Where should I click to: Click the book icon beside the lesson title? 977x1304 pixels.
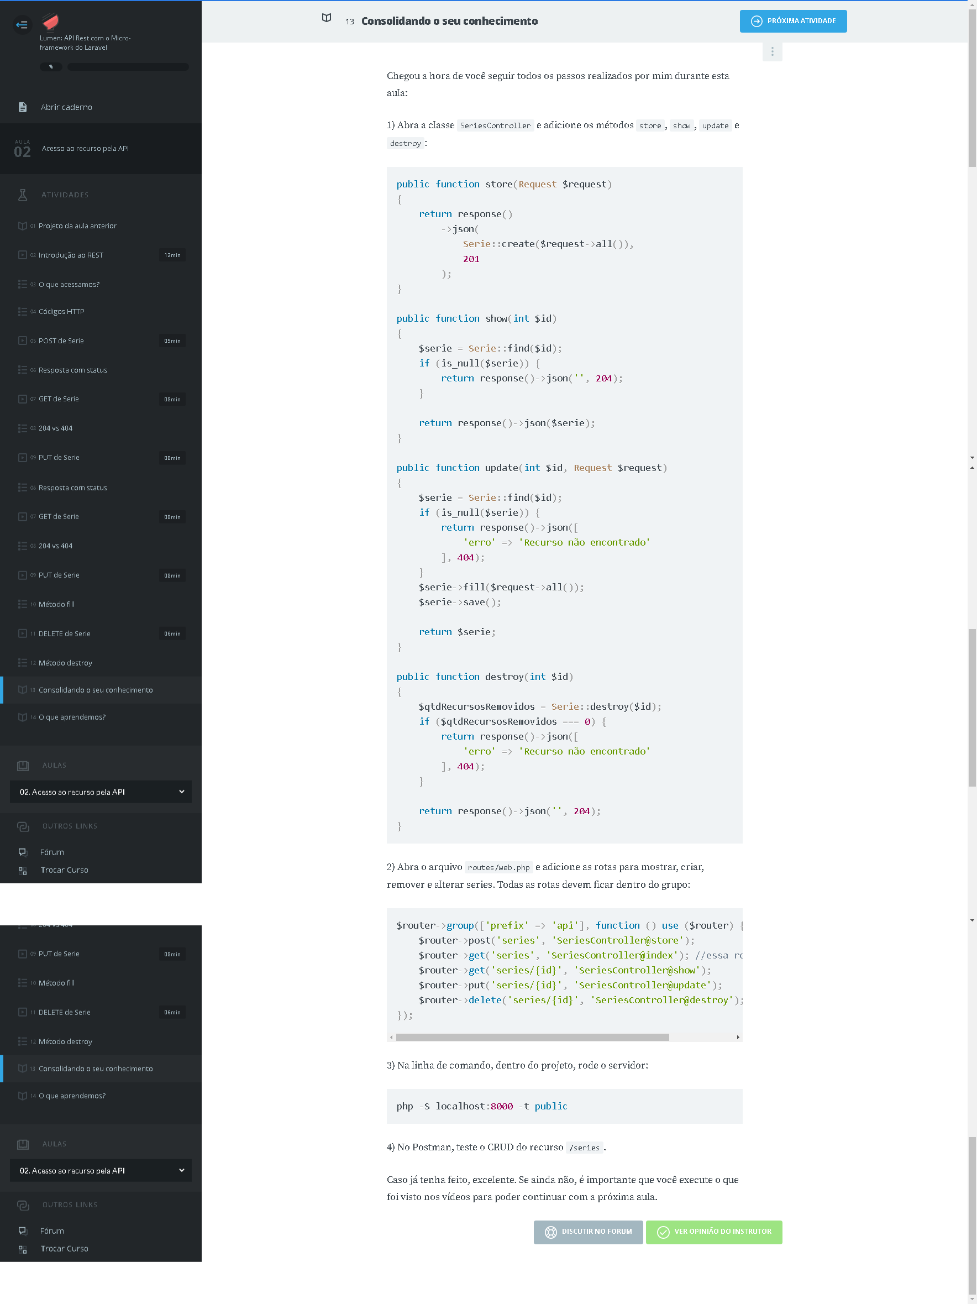click(x=327, y=18)
